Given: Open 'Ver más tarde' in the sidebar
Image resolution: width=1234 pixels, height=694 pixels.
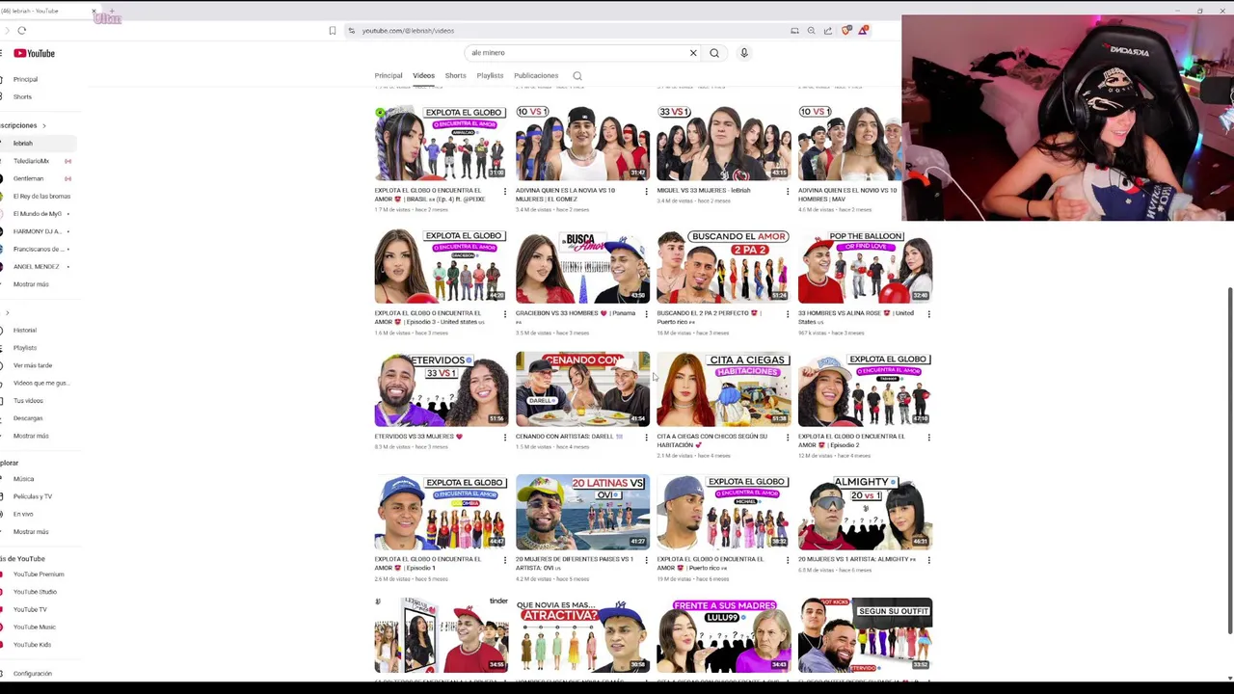Looking at the screenshot, I should tap(33, 365).
